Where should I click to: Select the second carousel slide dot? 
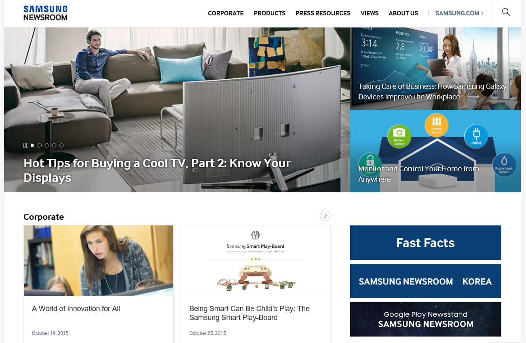tap(40, 145)
